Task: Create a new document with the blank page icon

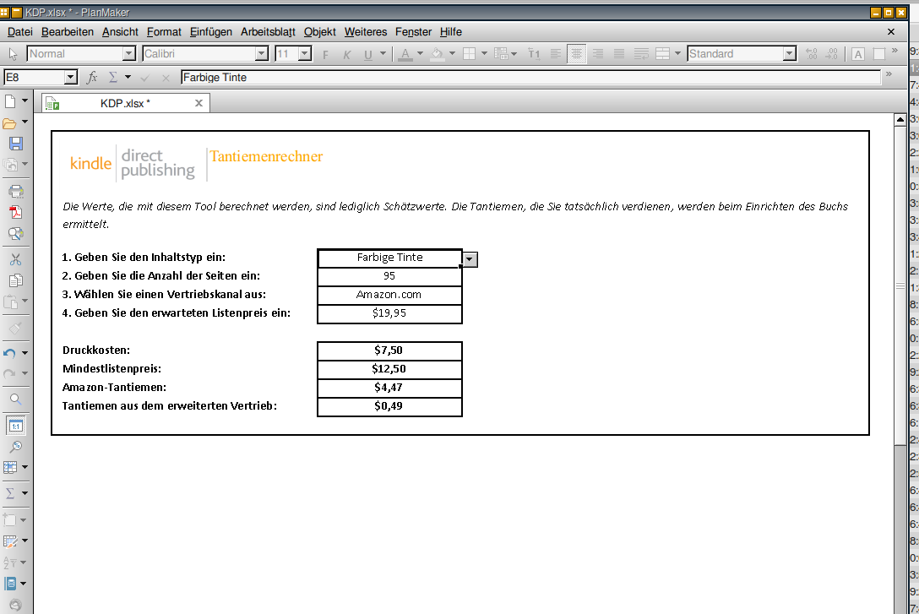Action: coord(10,101)
